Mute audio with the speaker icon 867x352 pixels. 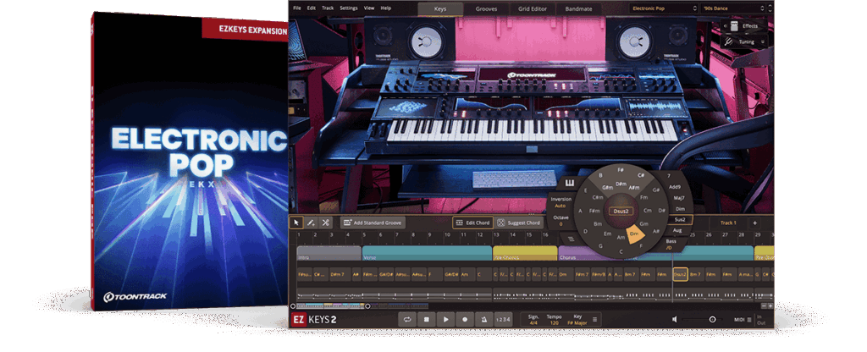coord(675,319)
